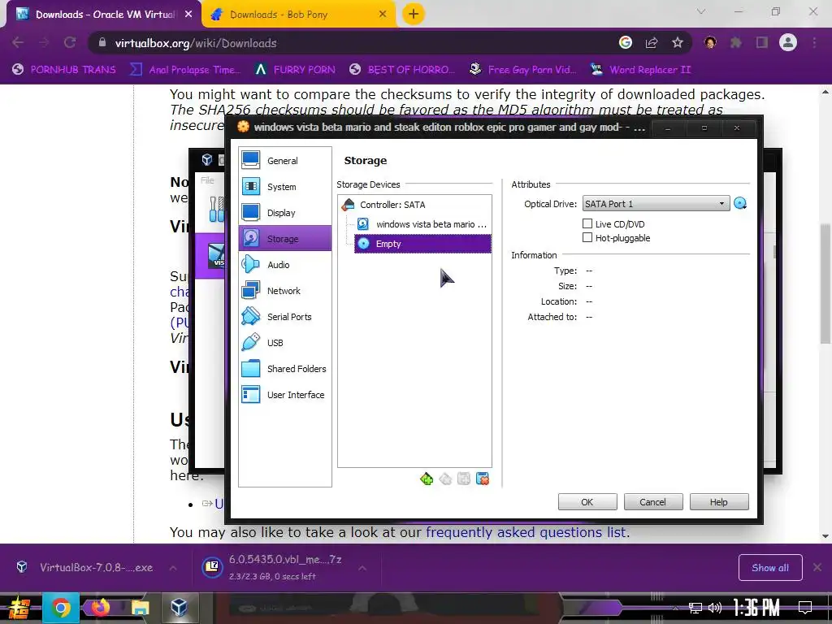
Task: Select the Storage settings category
Action: click(285, 238)
